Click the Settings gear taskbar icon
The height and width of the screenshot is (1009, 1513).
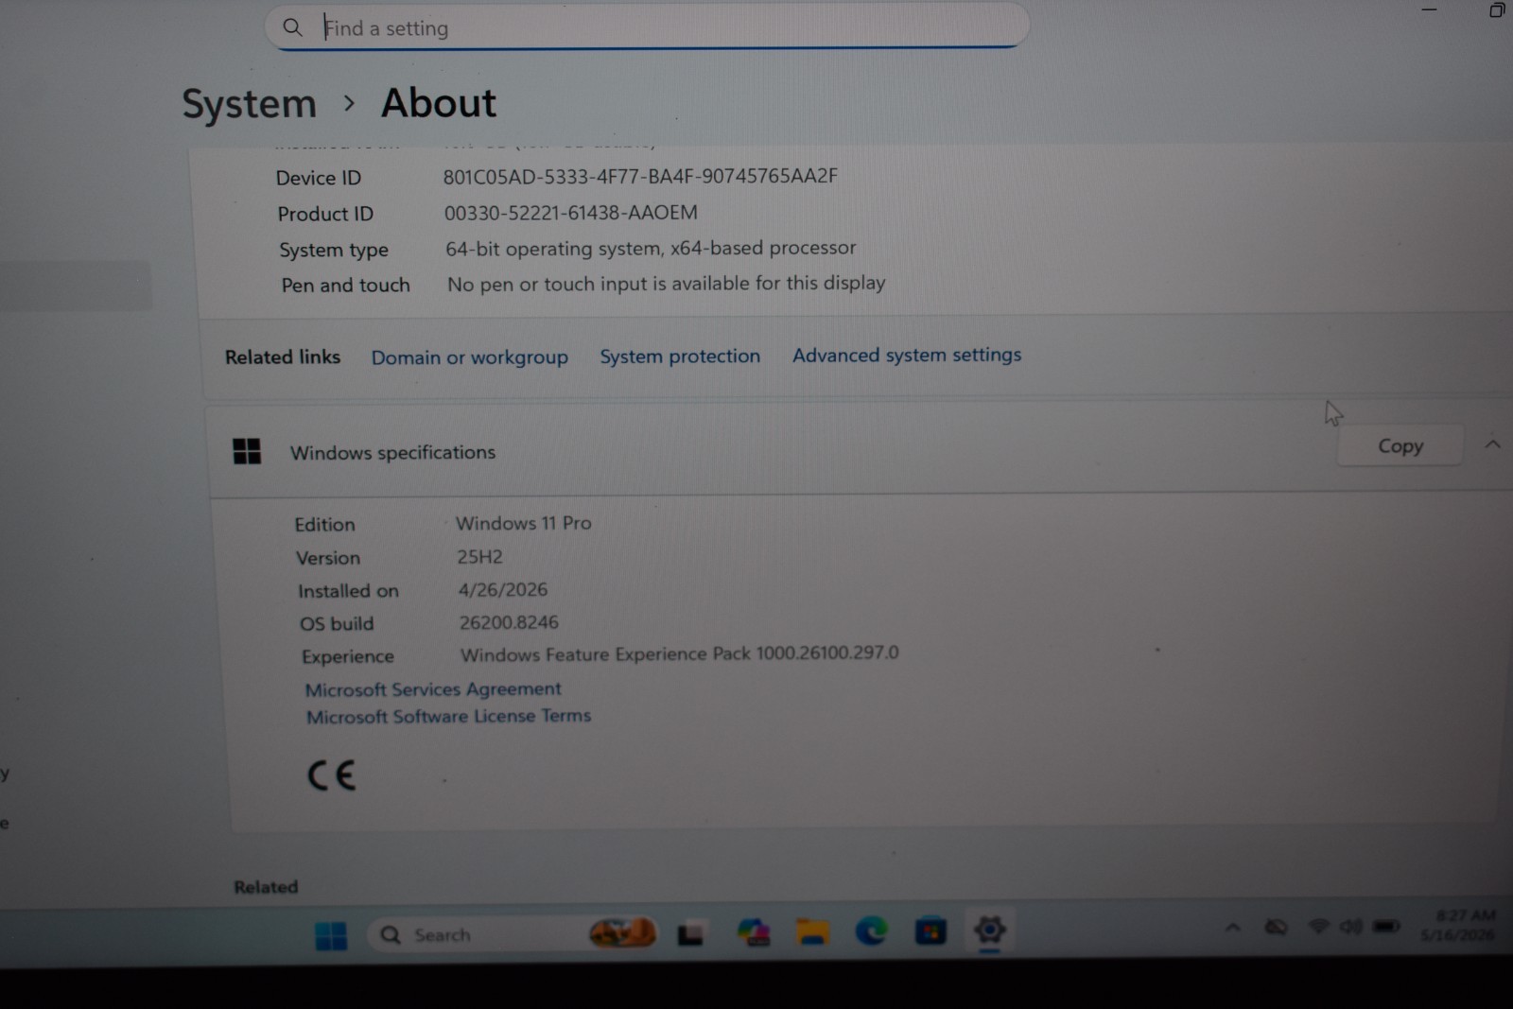click(x=989, y=931)
